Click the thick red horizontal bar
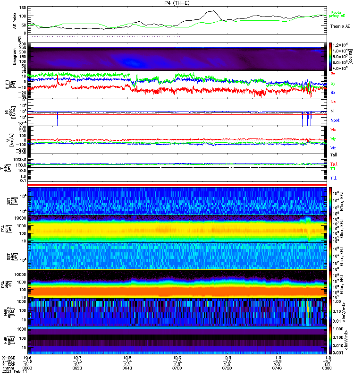 click(177, 185)
